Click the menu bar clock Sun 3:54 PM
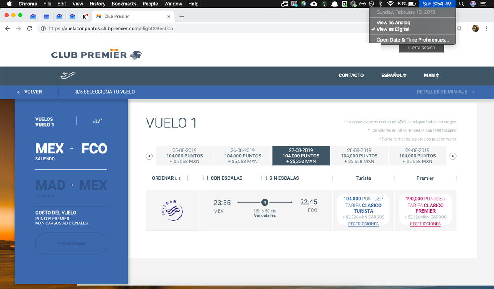 [x=437, y=4]
